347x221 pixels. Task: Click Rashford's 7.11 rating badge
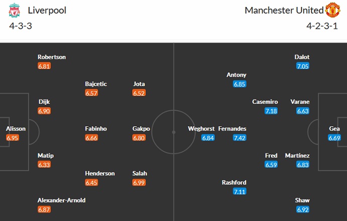click(239, 192)
